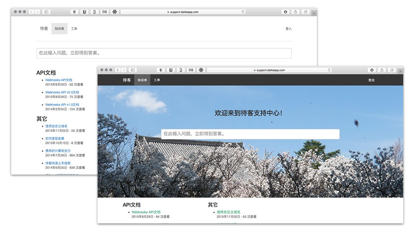This screenshot has height=235, width=418.
Task: Open share menu in rear Safari window
Action: point(295,12)
